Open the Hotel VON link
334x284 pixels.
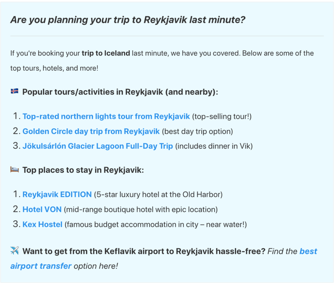[42, 209]
